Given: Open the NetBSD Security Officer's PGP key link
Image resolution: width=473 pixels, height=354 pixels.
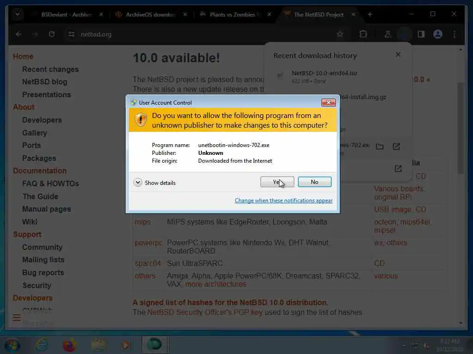Looking at the screenshot, I should point(205,313).
